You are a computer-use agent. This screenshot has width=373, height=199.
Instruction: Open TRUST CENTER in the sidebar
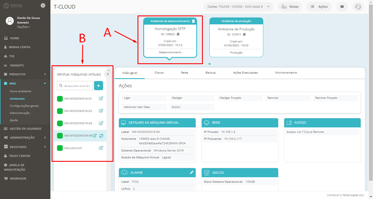[x=19, y=156]
